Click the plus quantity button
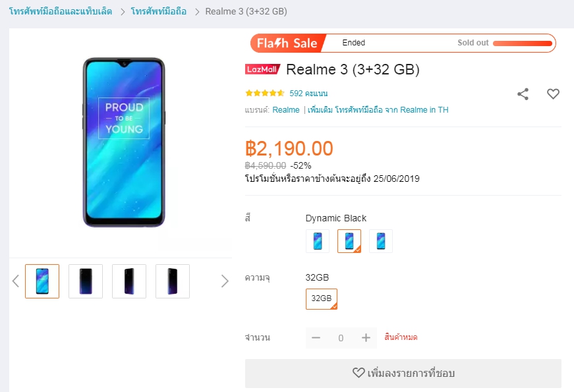The width and height of the screenshot is (574, 392). point(366,338)
